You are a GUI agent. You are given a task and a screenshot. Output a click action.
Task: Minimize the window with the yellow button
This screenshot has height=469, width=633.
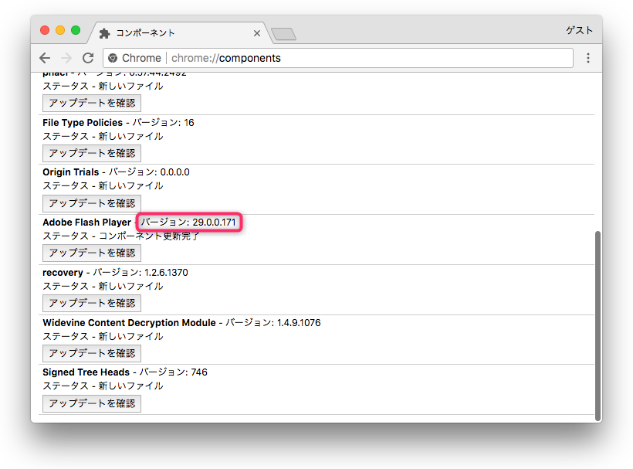pyautogui.click(x=60, y=30)
